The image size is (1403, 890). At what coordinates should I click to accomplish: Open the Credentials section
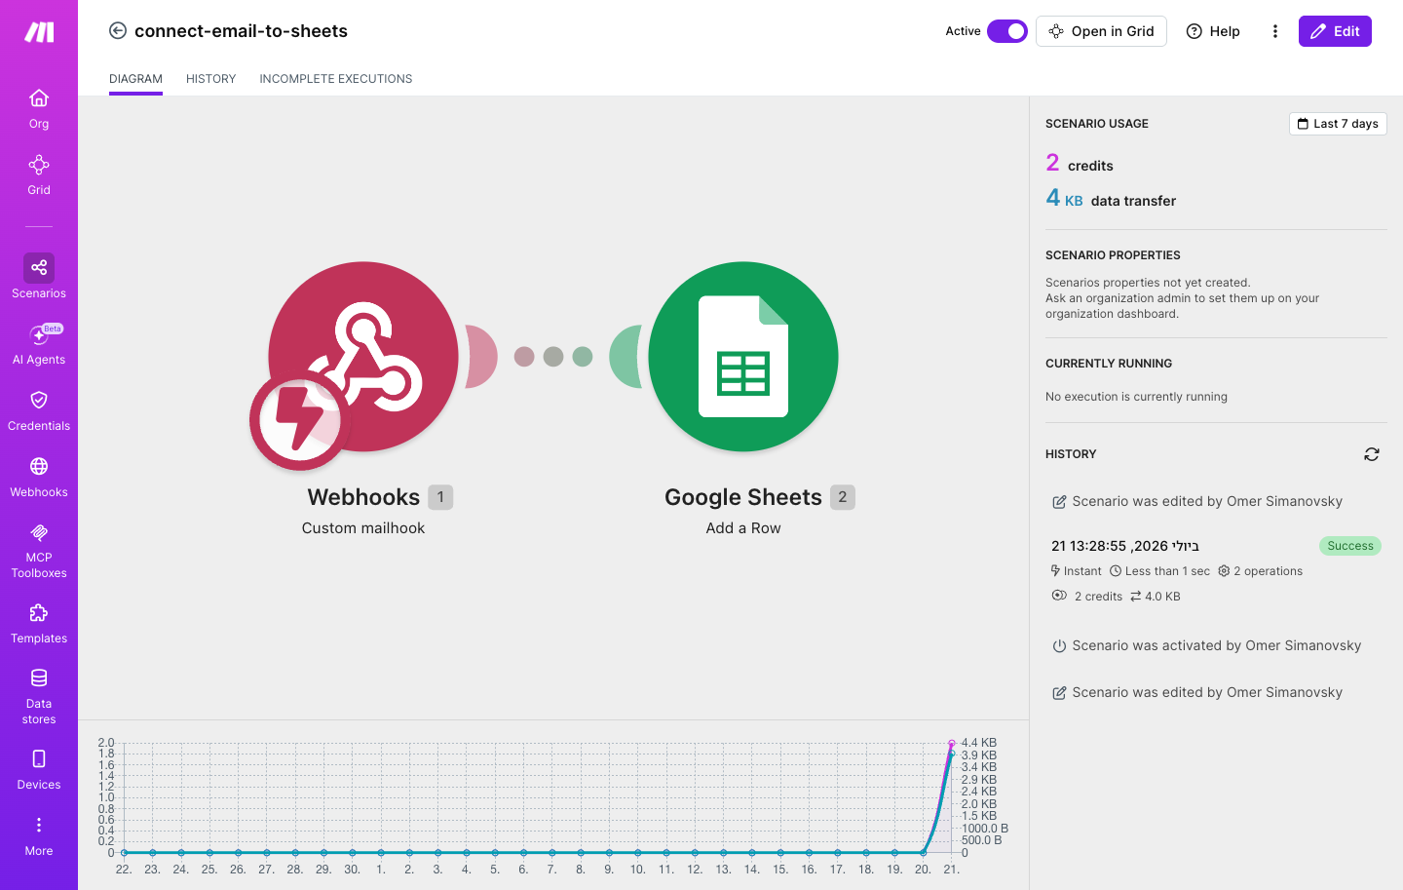click(39, 410)
